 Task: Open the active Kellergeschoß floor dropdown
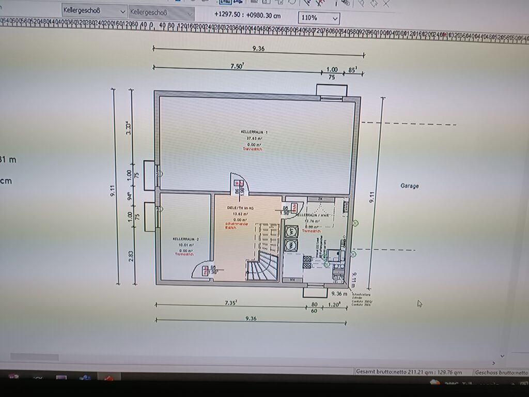coord(95,11)
